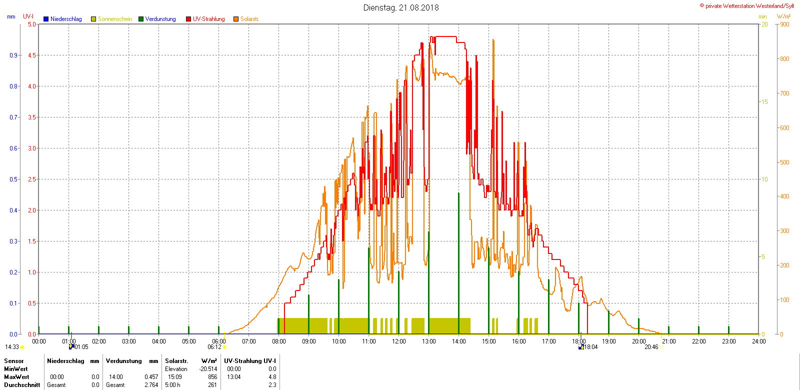The width and height of the screenshot is (800, 390).
Task: Open the private Wetterstation Westerland/Sylt credit
Action: 746,6
